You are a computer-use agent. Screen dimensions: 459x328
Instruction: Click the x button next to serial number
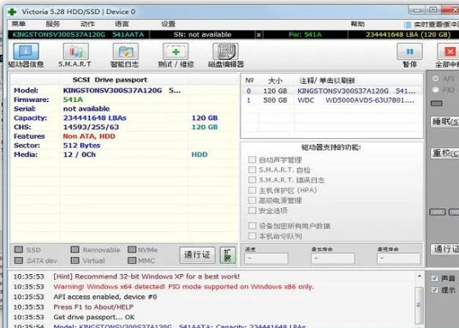259,35
